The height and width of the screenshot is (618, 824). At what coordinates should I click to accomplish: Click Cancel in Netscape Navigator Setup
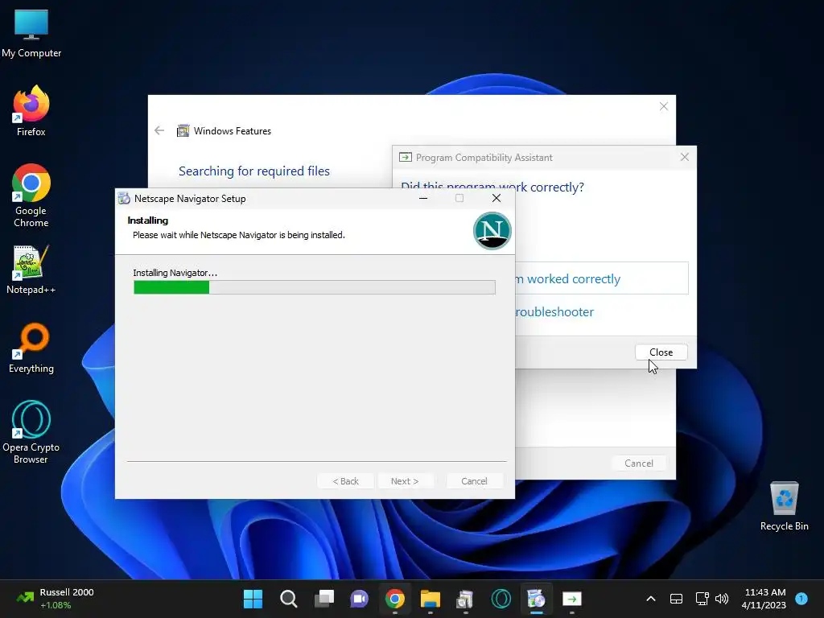click(x=474, y=481)
